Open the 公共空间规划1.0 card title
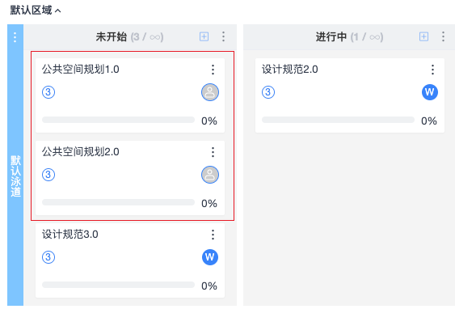Image resolution: width=455 pixels, height=309 pixels. 80,70
